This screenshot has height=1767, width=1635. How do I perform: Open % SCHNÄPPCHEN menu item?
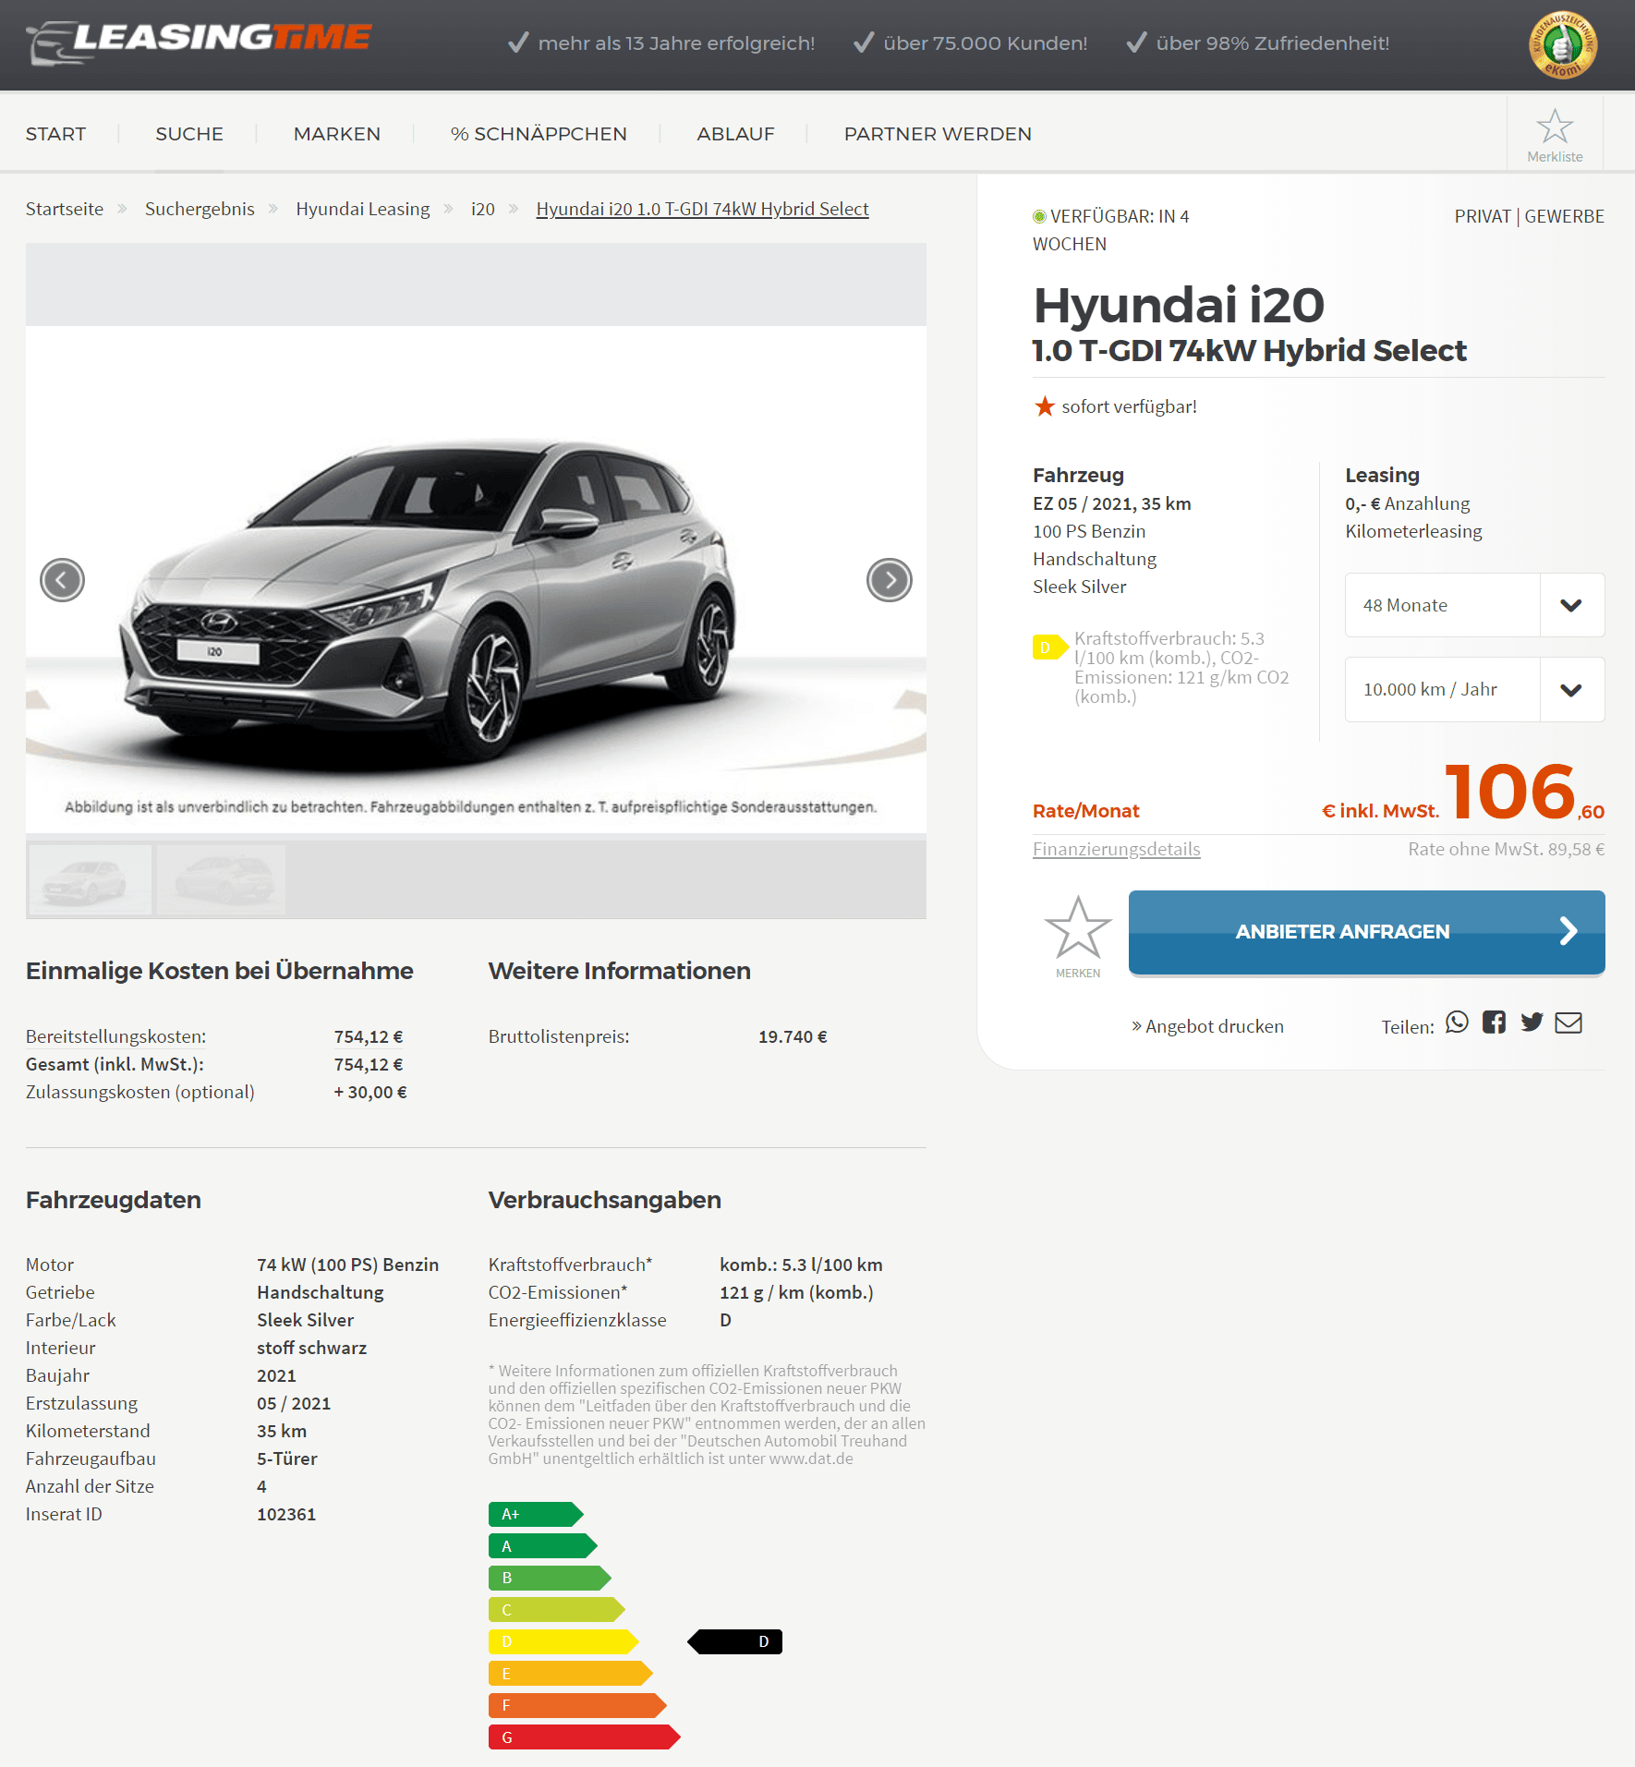[539, 134]
